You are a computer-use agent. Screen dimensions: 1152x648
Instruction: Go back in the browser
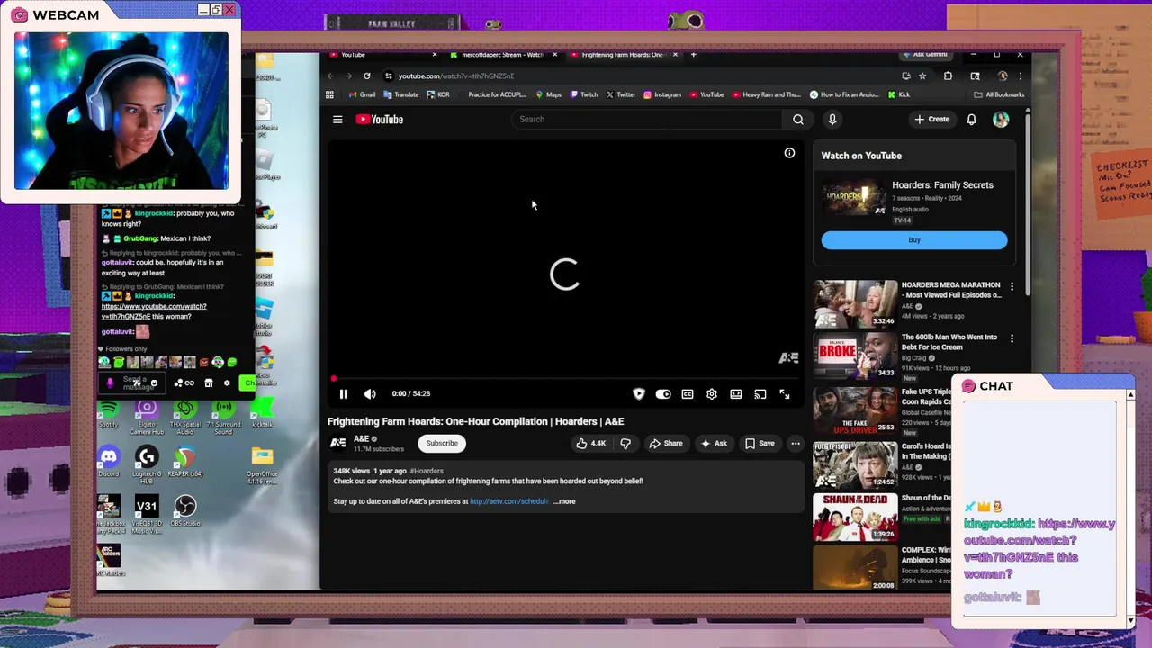[x=331, y=76]
